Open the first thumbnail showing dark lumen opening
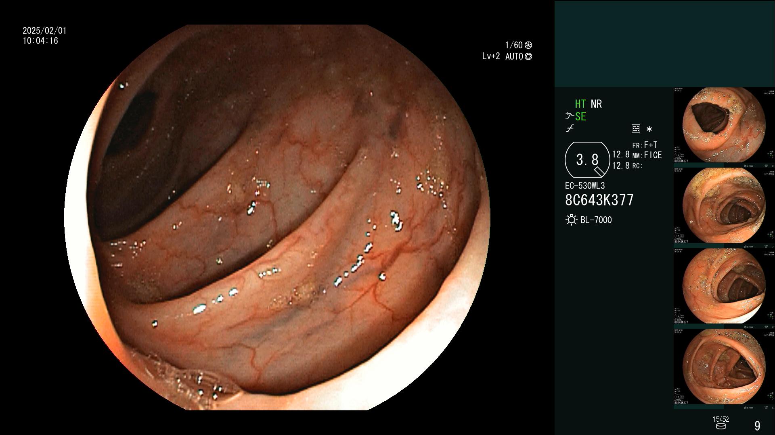 [x=724, y=125]
